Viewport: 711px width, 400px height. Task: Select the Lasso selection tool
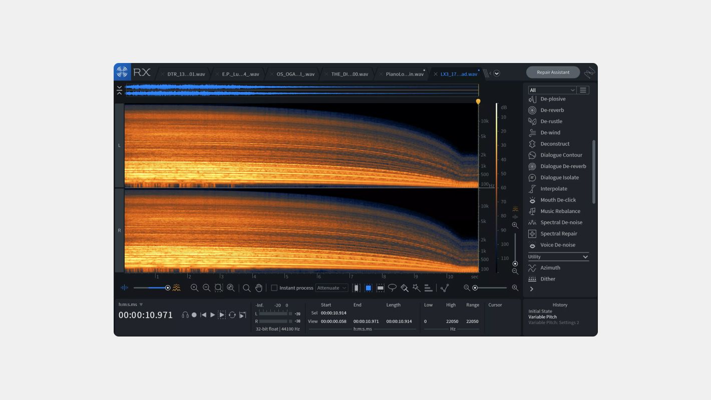(393, 288)
